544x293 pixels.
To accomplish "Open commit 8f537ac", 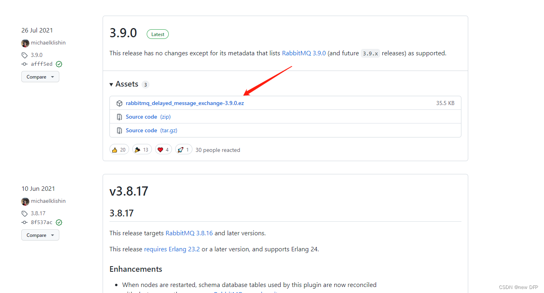I will [42, 222].
